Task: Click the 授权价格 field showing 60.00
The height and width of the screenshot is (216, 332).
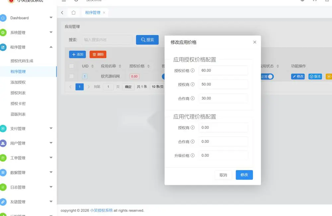Action: 223,70
